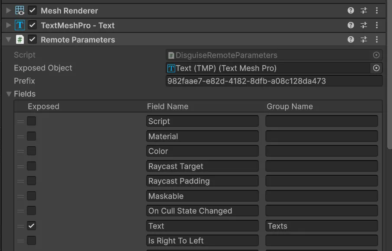The height and width of the screenshot is (251, 392).
Task: Click the TextMeshPro component icon
Action: point(19,25)
